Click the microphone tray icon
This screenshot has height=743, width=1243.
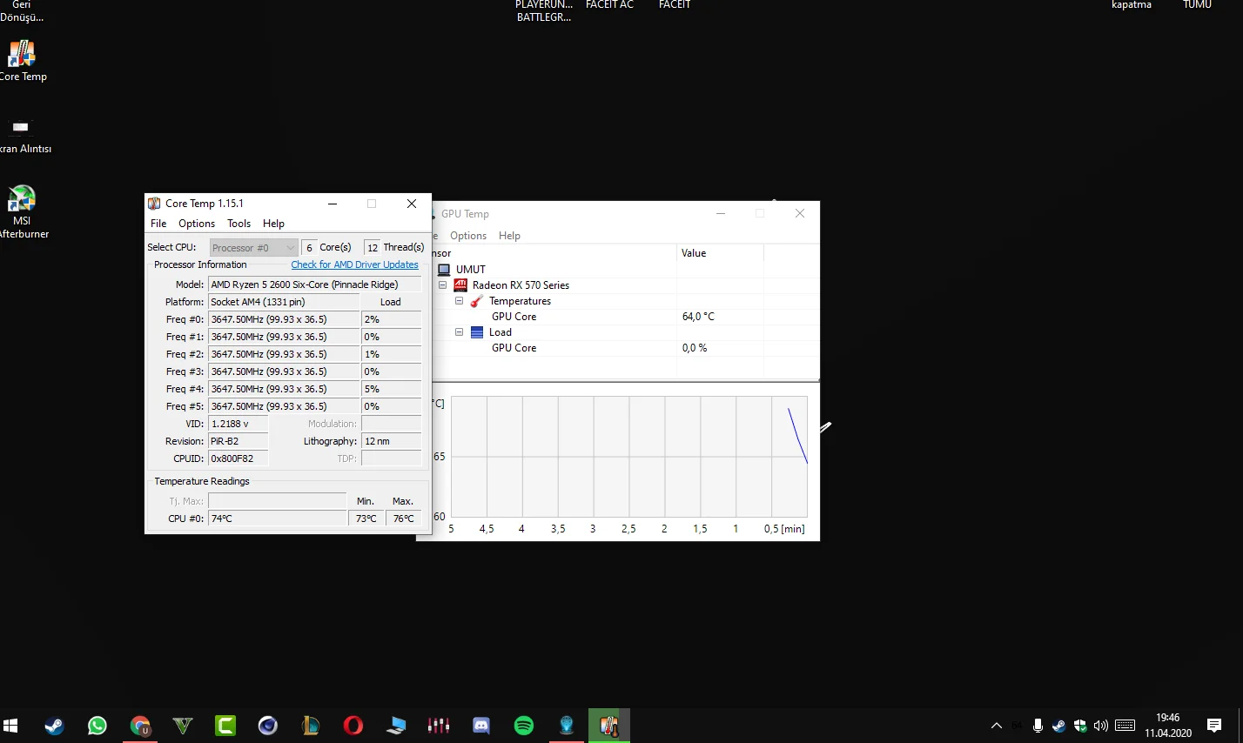click(1038, 726)
